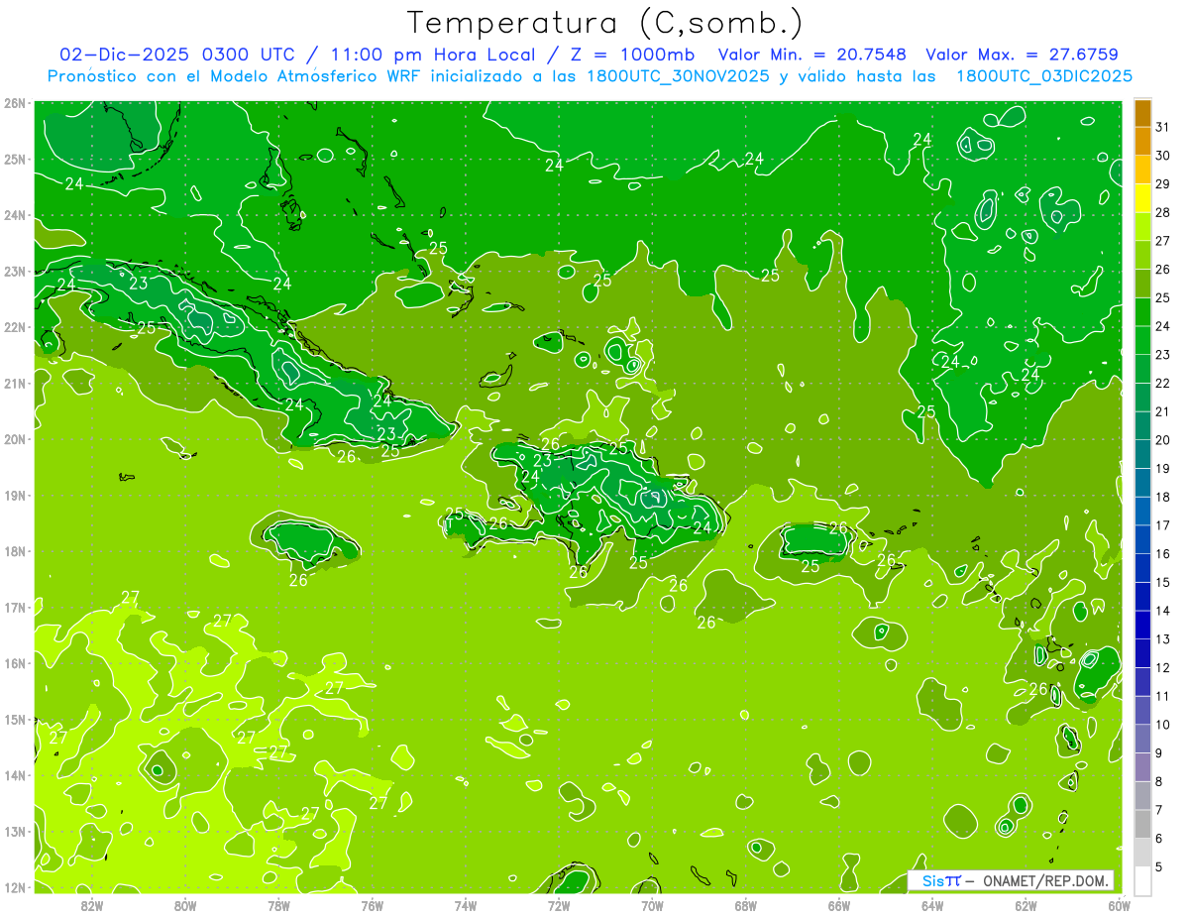Click "Valor Min. = 20.7548"
Viewport: 1189px width, 919px height.
pos(811,55)
